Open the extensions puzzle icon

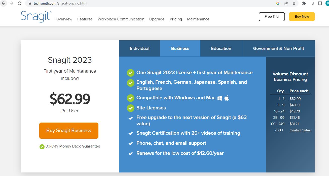click(304, 3)
